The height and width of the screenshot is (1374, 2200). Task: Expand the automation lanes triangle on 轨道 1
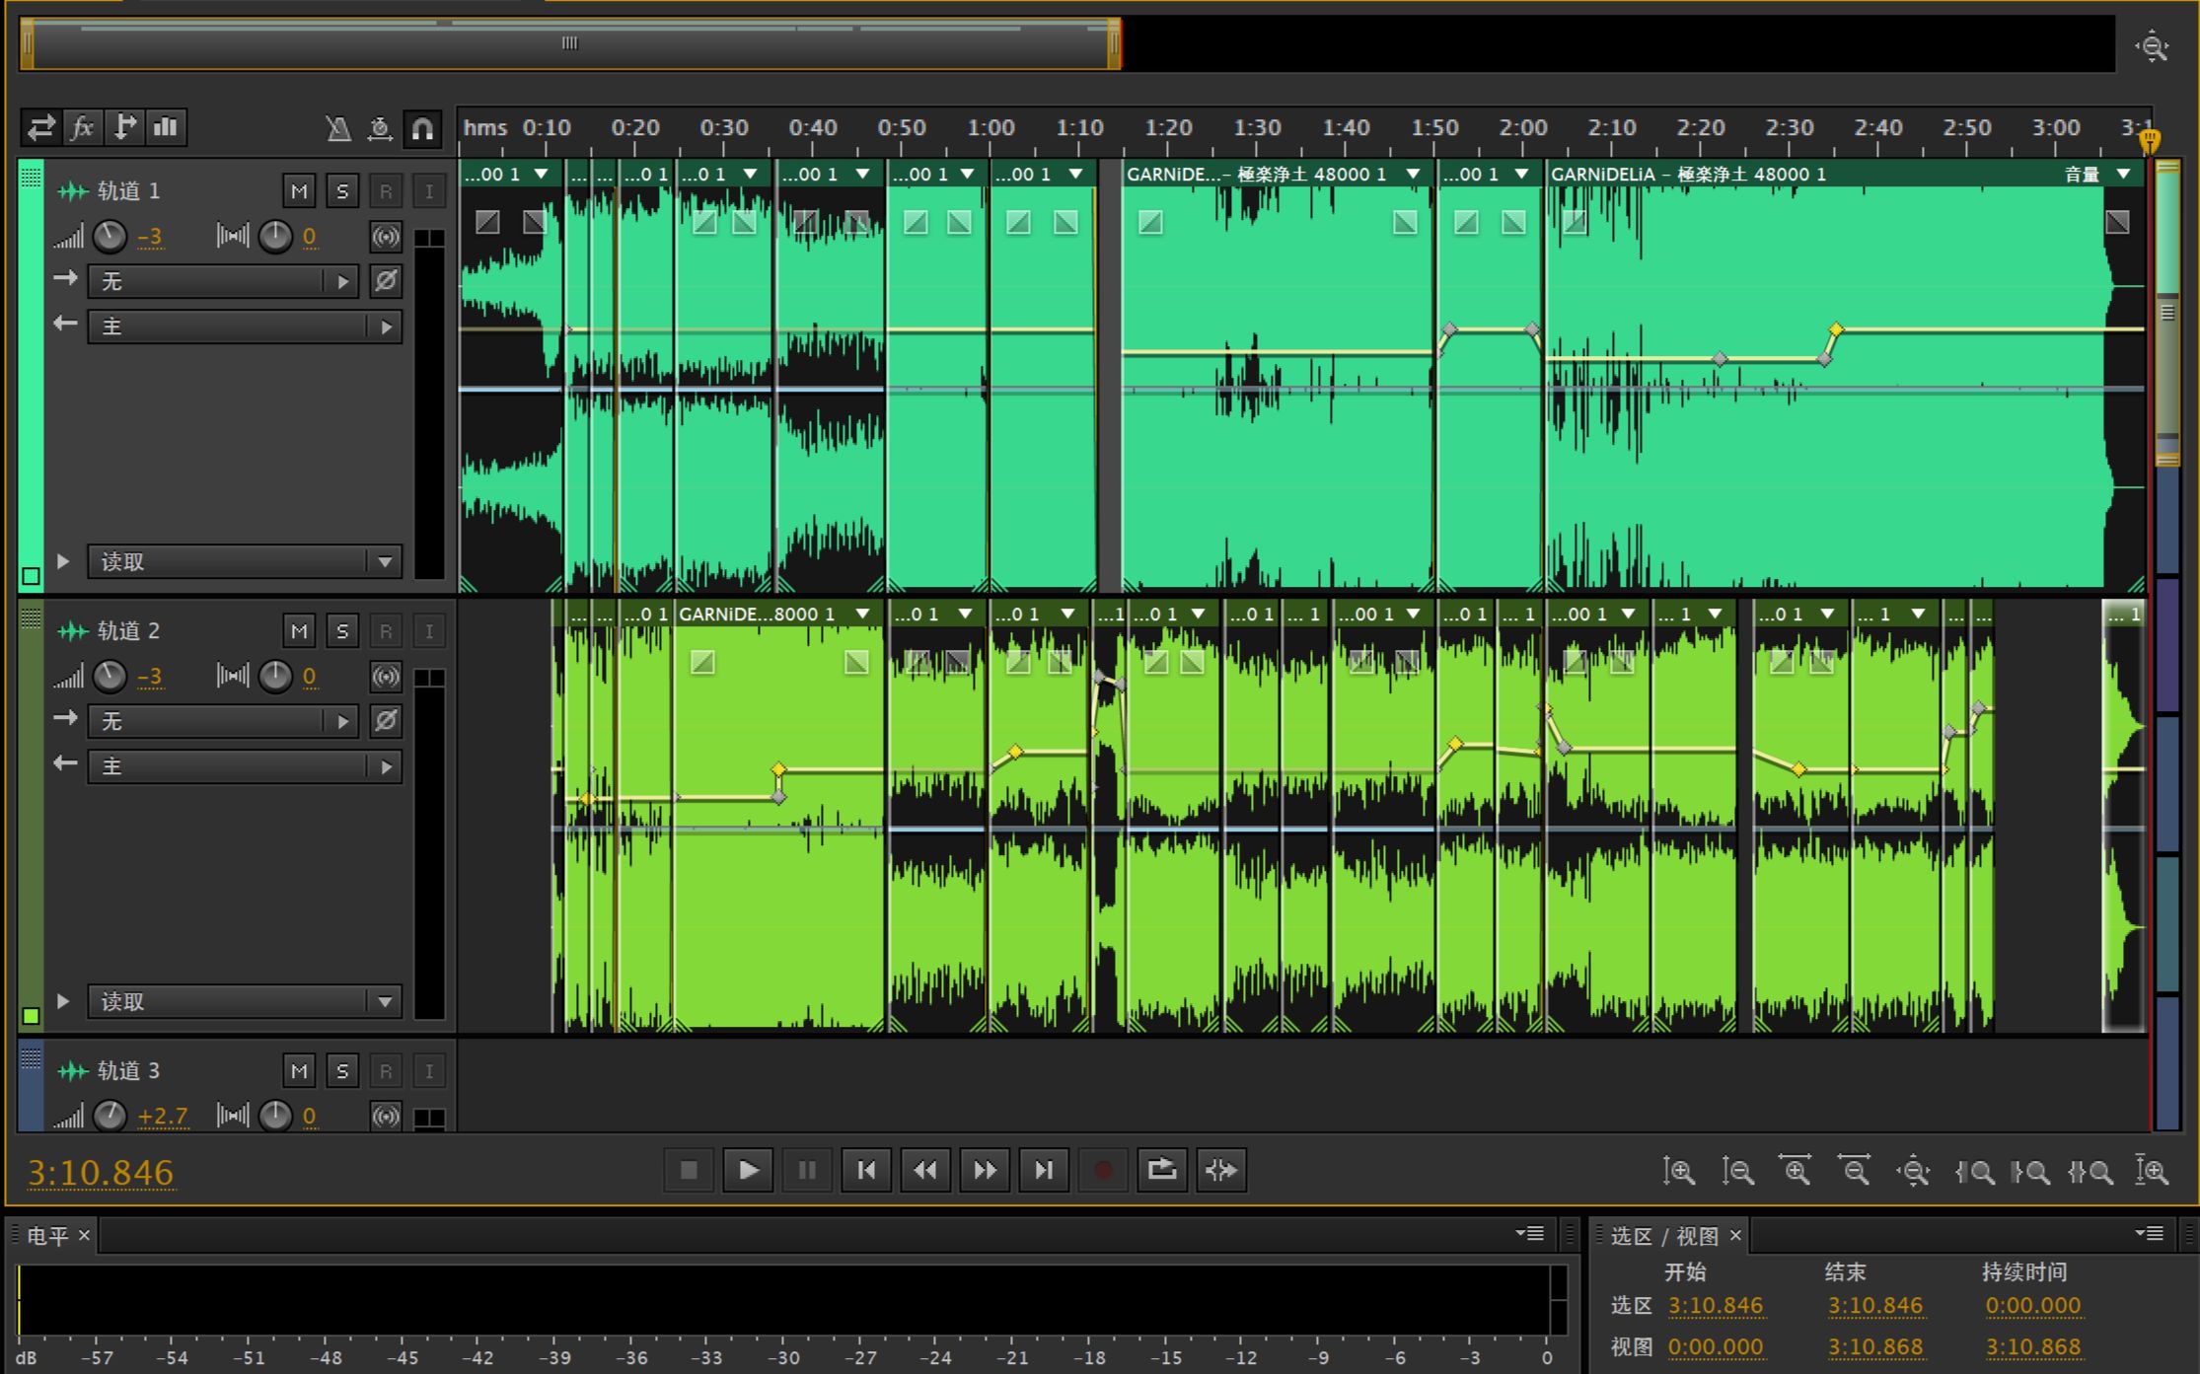[x=63, y=561]
